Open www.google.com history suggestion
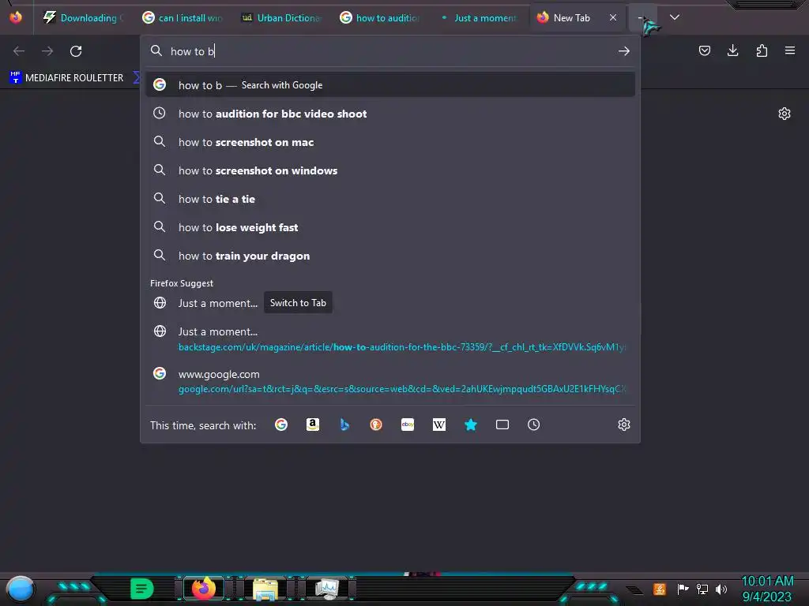The width and height of the screenshot is (809, 606). click(x=390, y=381)
